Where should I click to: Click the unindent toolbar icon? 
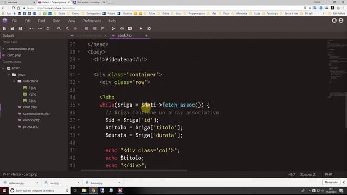point(86,29)
